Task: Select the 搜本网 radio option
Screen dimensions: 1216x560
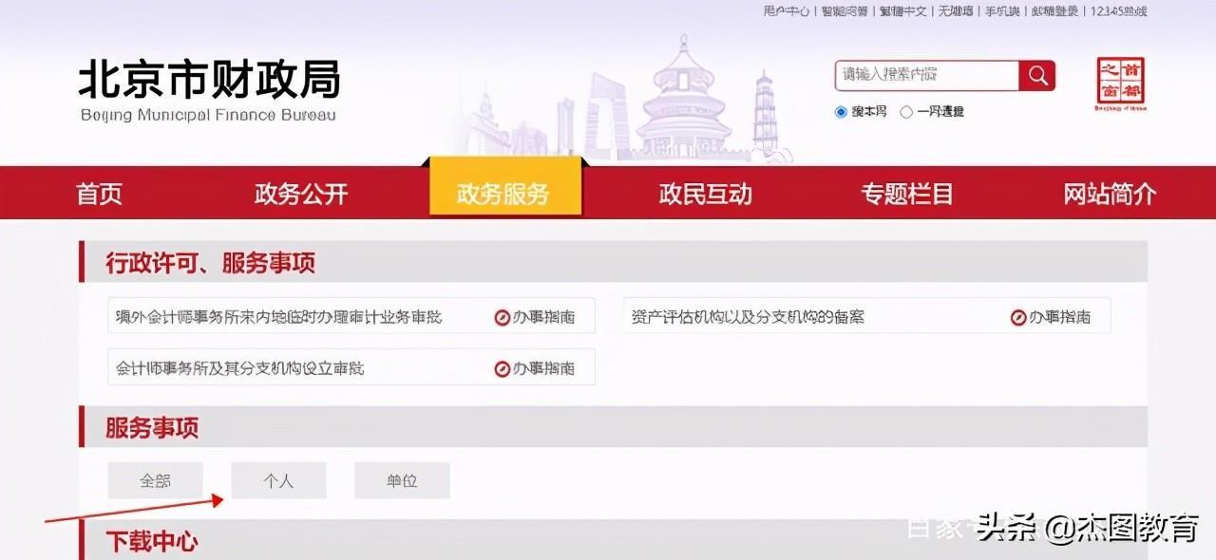Action: point(841,112)
